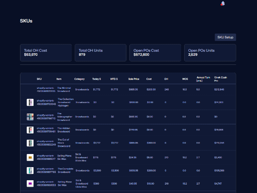Click the $2,490 cash projection value

click(218, 157)
